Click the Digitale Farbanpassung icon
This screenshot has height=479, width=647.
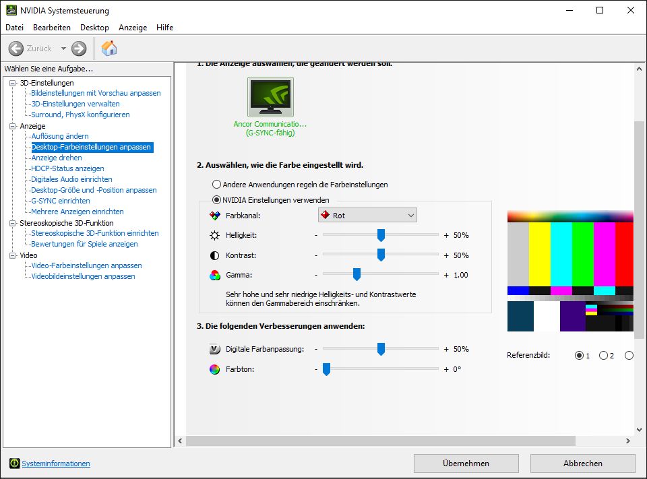point(214,349)
